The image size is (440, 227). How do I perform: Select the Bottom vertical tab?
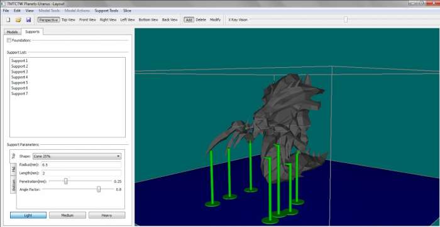pyautogui.click(x=13, y=185)
